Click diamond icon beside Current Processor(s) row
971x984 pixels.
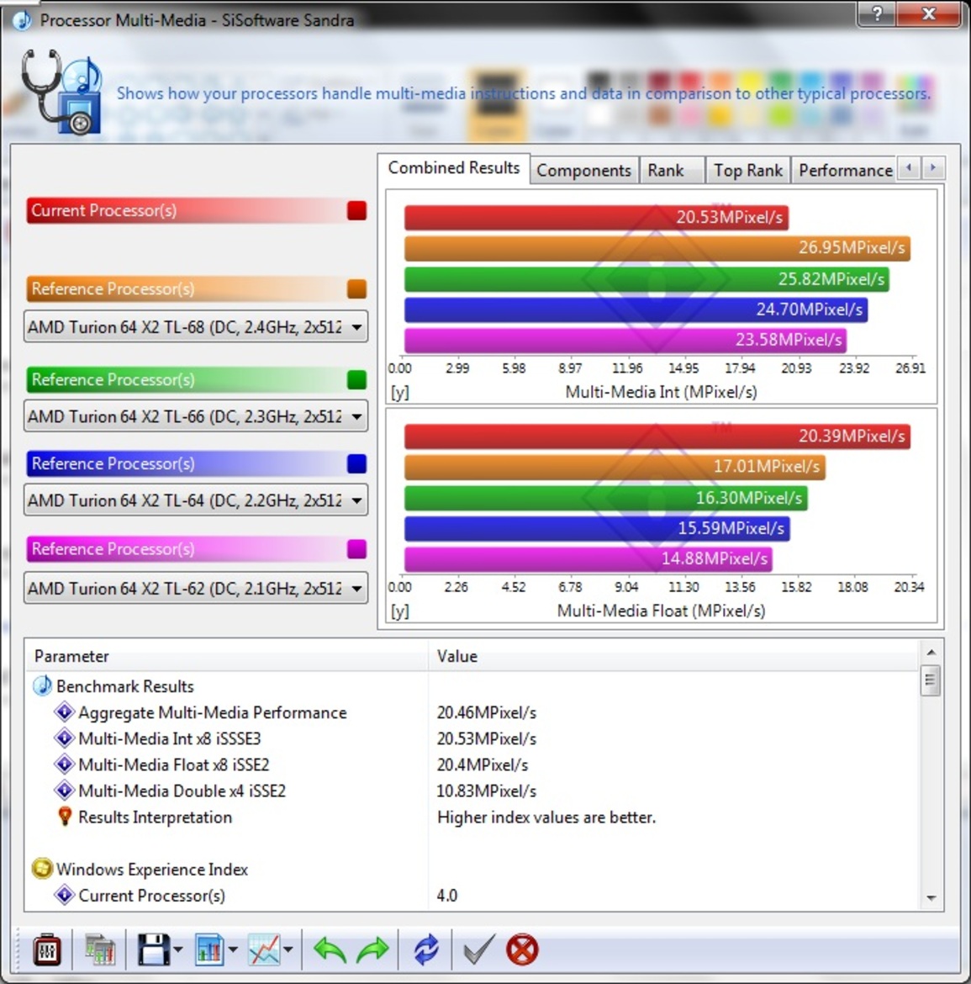tap(64, 895)
